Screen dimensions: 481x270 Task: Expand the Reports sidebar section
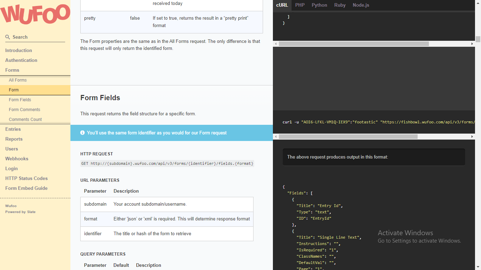pyautogui.click(x=14, y=139)
